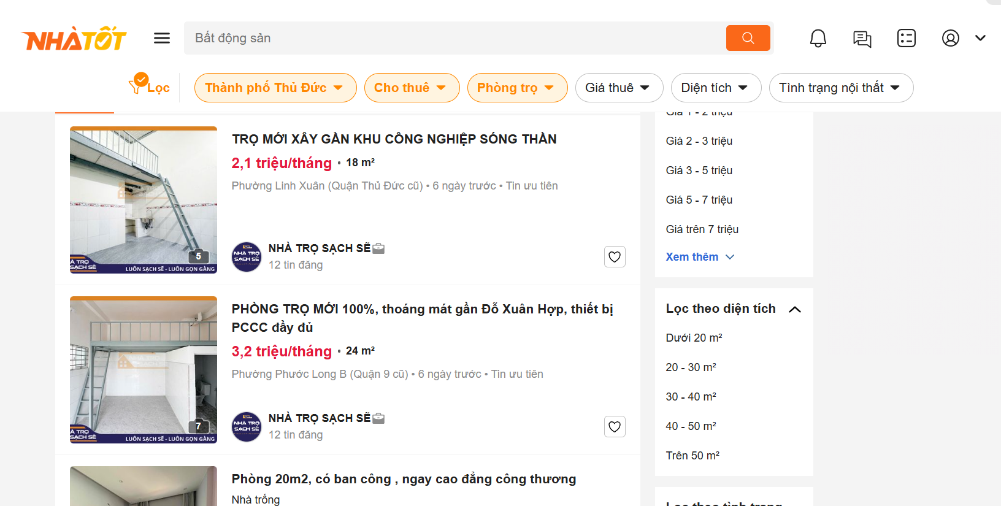Filter by Dưới 20 m²
Image resolution: width=1001 pixels, height=506 pixels.
(694, 338)
